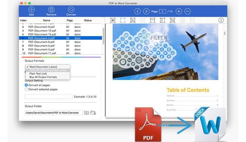Click the red close window button
The height and width of the screenshot is (142, 246).
pyautogui.click(x=21, y=3)
